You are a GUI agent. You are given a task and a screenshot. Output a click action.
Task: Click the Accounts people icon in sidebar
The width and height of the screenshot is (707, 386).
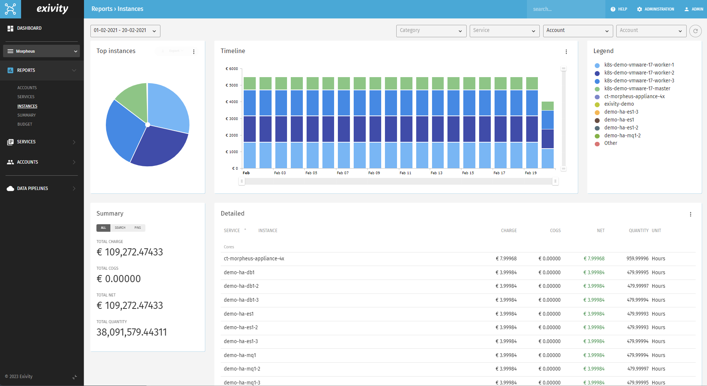tap(10, 162)
